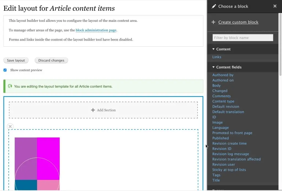
Task: Click the Edit layout page heading
Action: click(59, 8)
